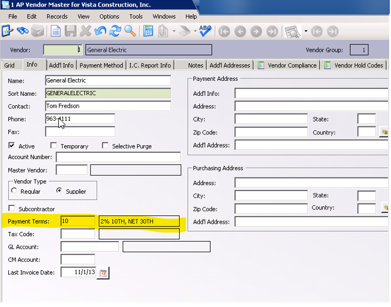Switch to the Payment Method tab
The image size is (391, 307).
click(101, 65)
